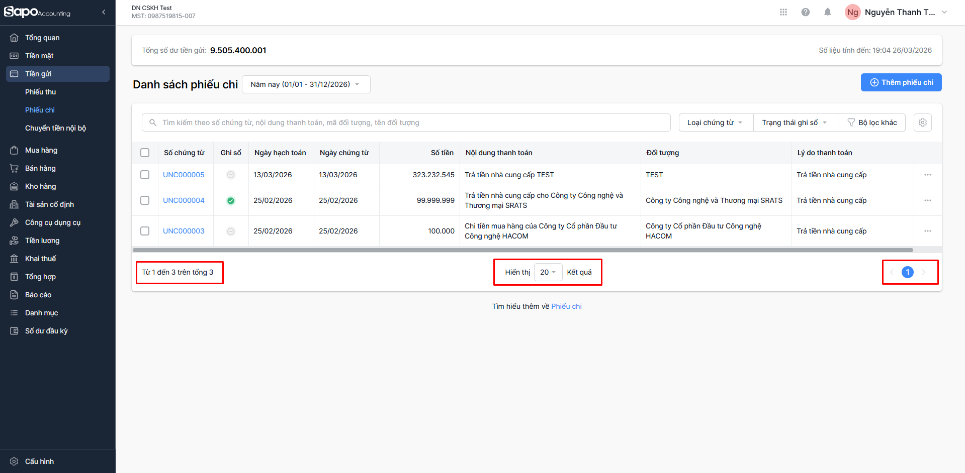Image resolution: width=965 pixels, height=473 pixels.
Task: Toggle the select-all checkbox in table header
Action: click(145, 153)
